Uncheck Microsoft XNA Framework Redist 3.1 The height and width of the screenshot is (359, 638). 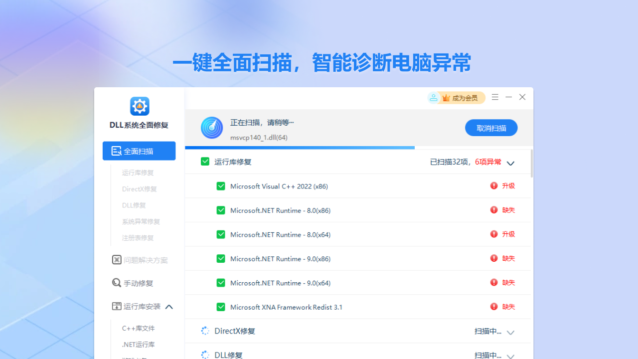tap(221, 307)
